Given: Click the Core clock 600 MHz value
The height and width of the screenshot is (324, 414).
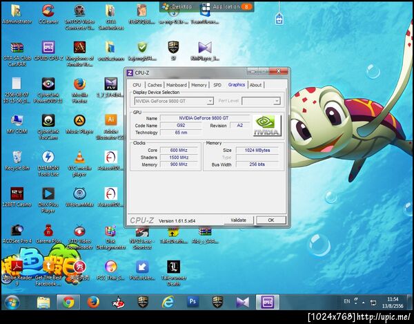Looking at the screenshot, I should (x=179, y=150).
